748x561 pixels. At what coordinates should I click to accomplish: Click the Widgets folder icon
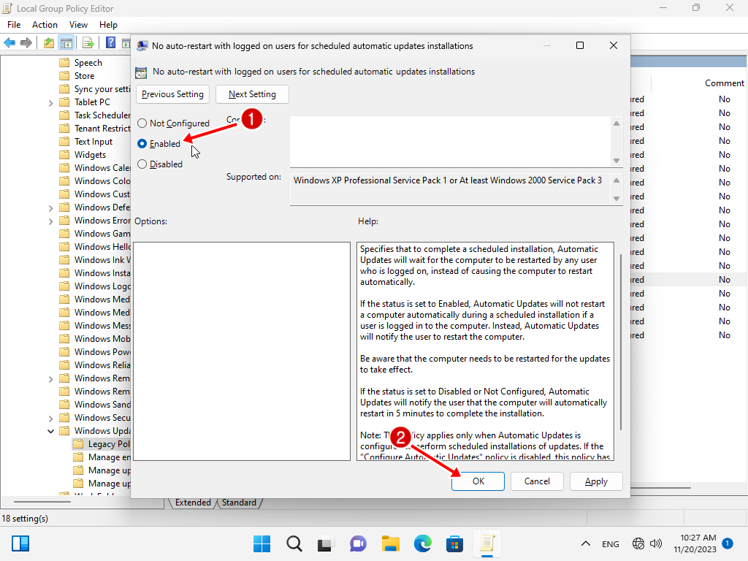[x=64, y=155]
